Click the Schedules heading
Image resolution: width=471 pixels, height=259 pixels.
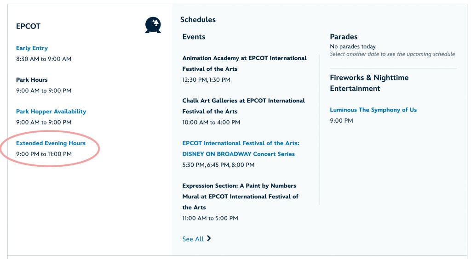198,20
